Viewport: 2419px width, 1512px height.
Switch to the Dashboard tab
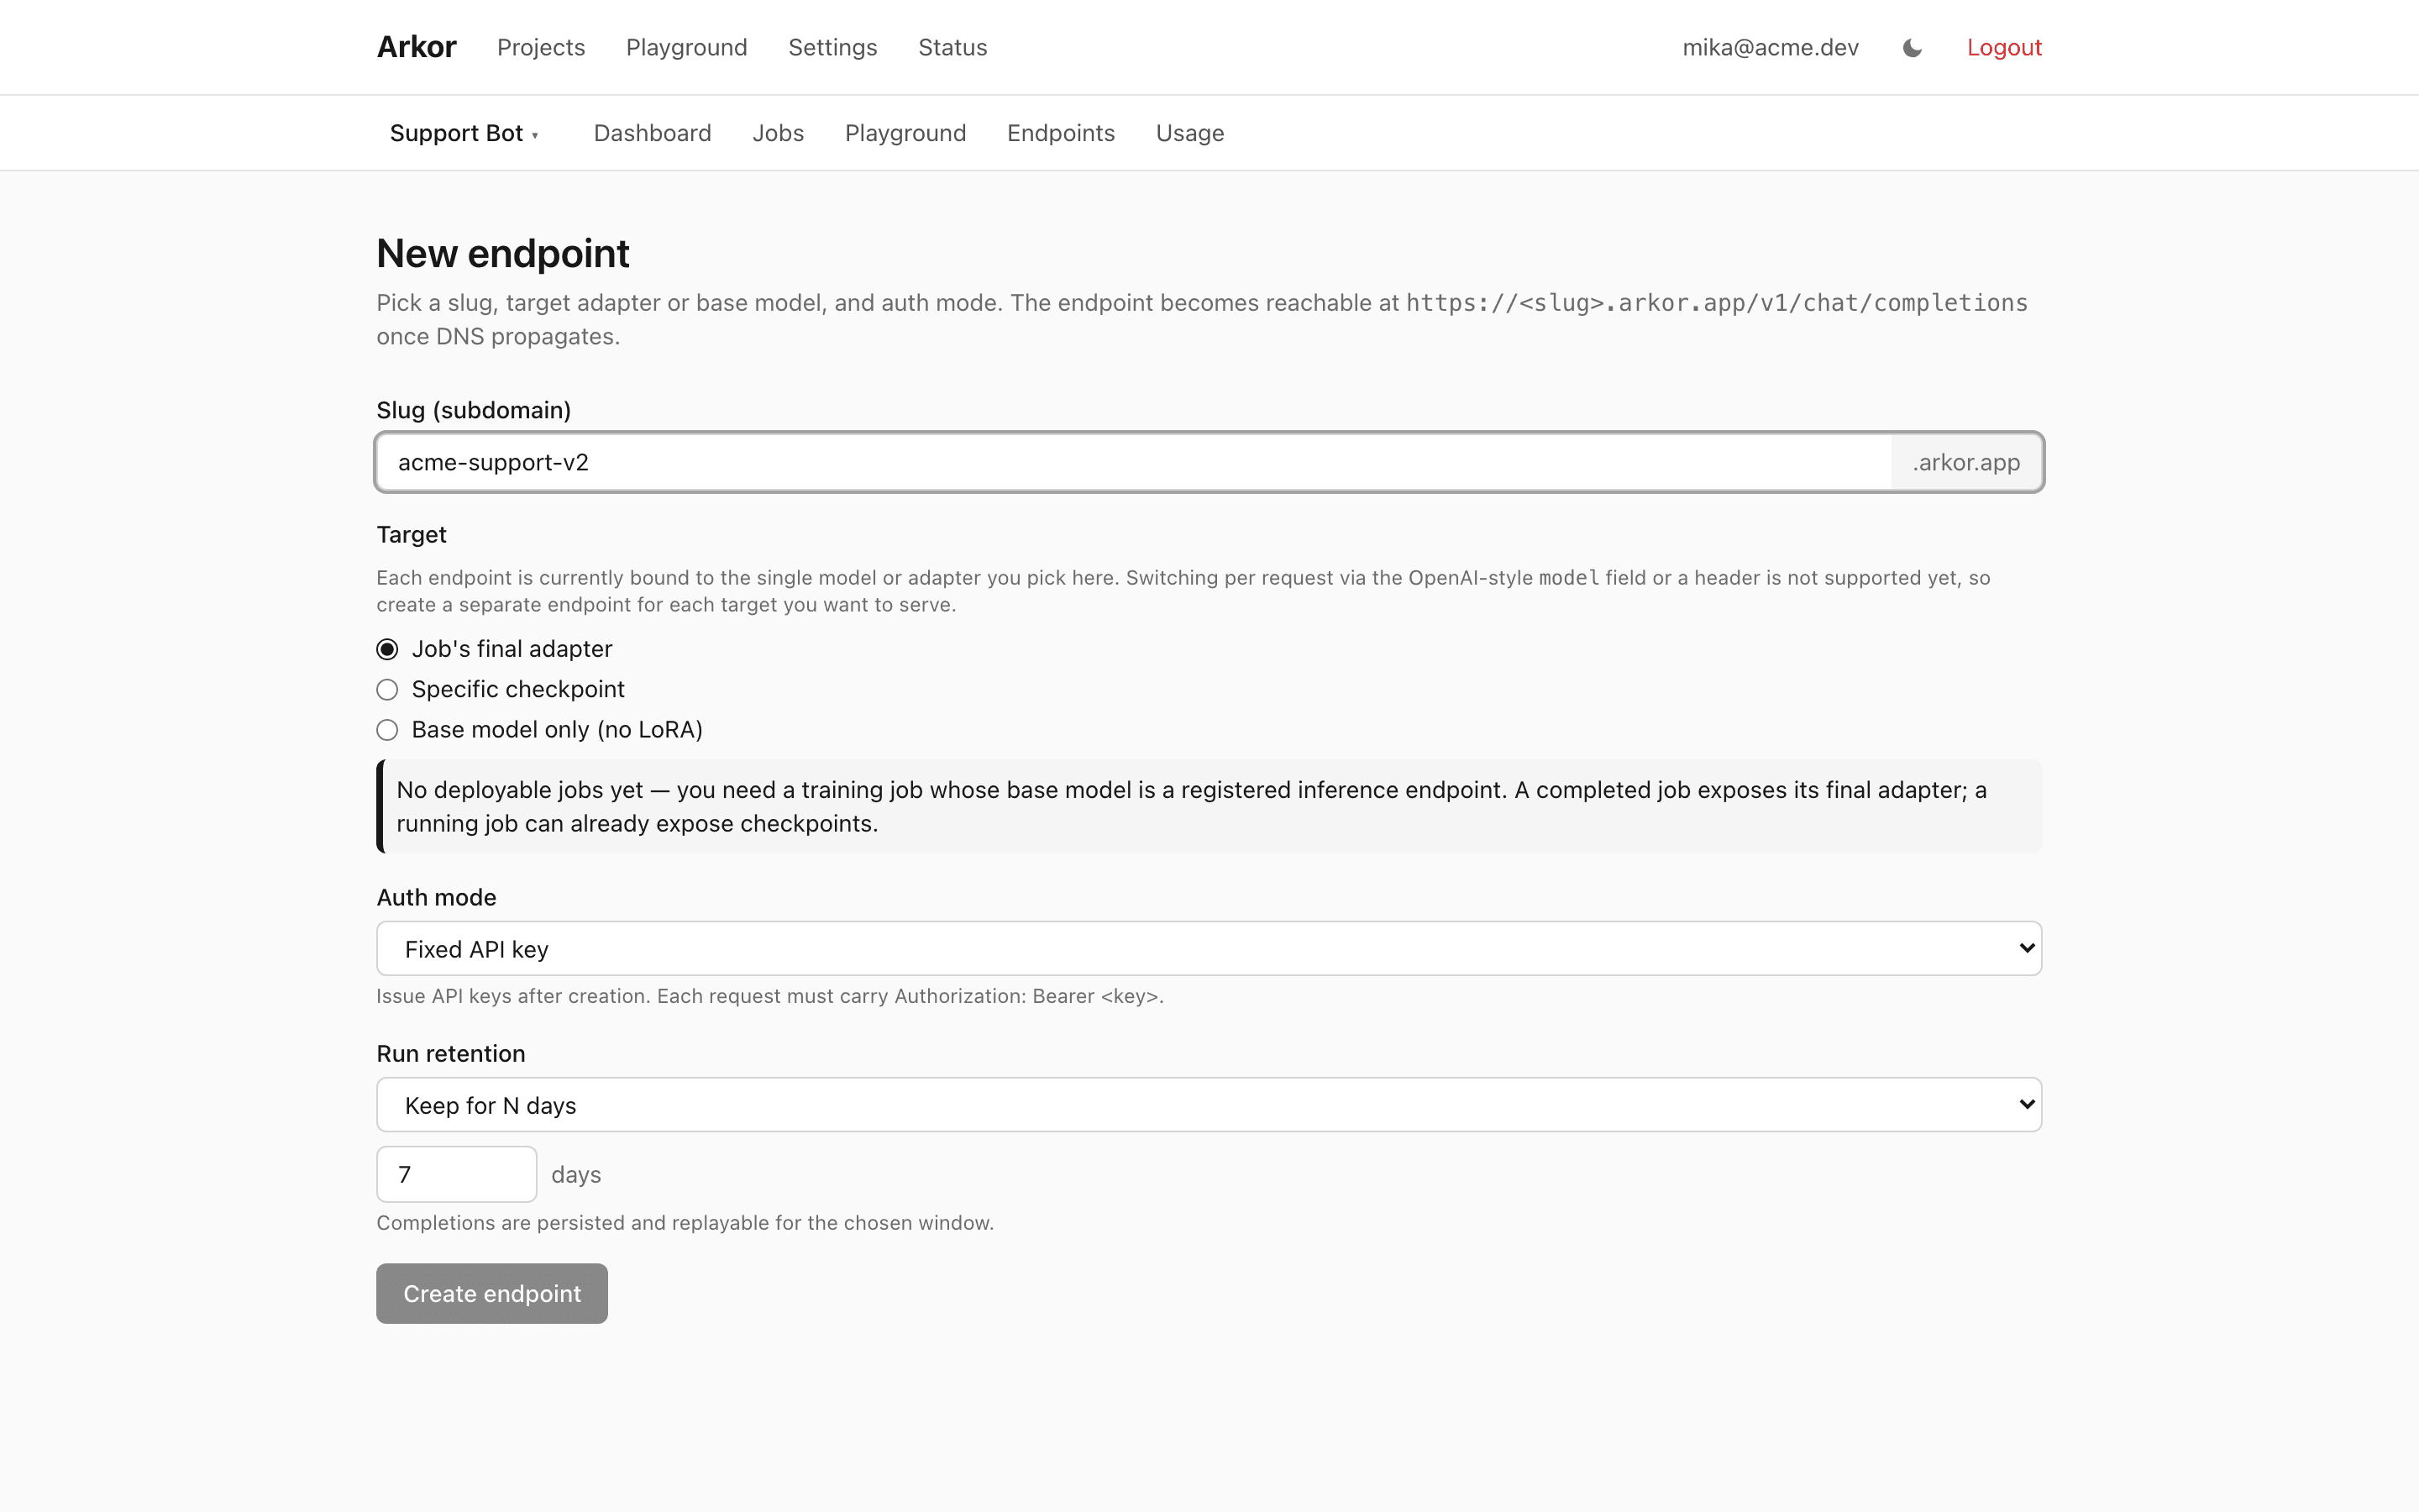tap(653, 133)
